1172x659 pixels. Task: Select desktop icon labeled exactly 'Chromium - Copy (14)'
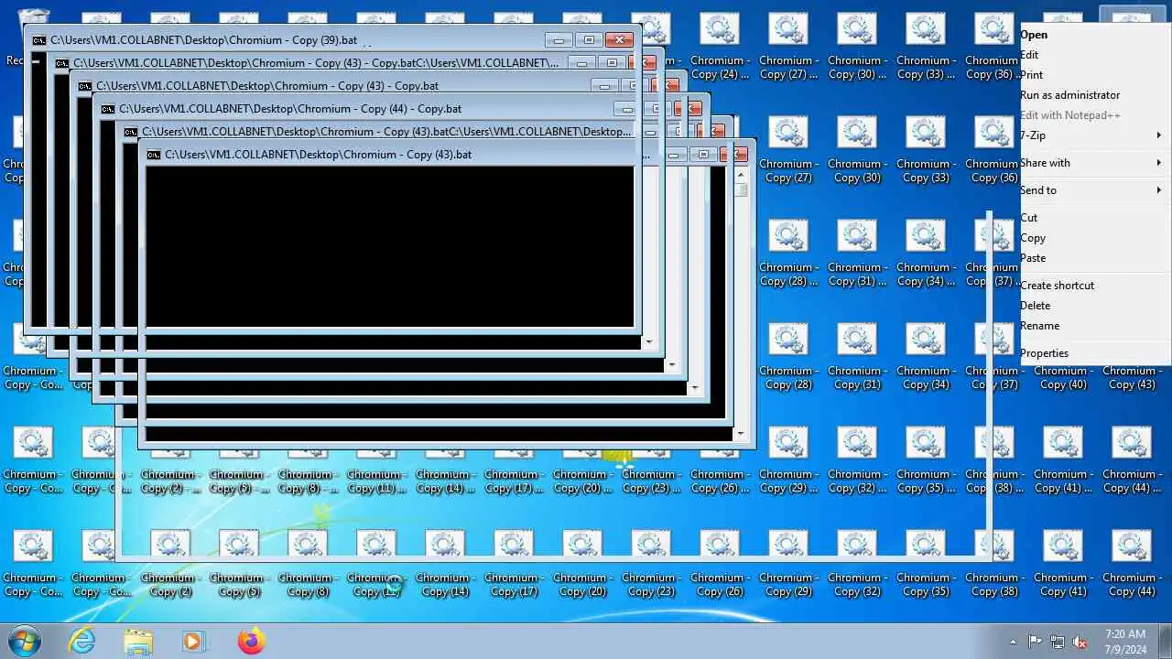click(x=444, y=565)
